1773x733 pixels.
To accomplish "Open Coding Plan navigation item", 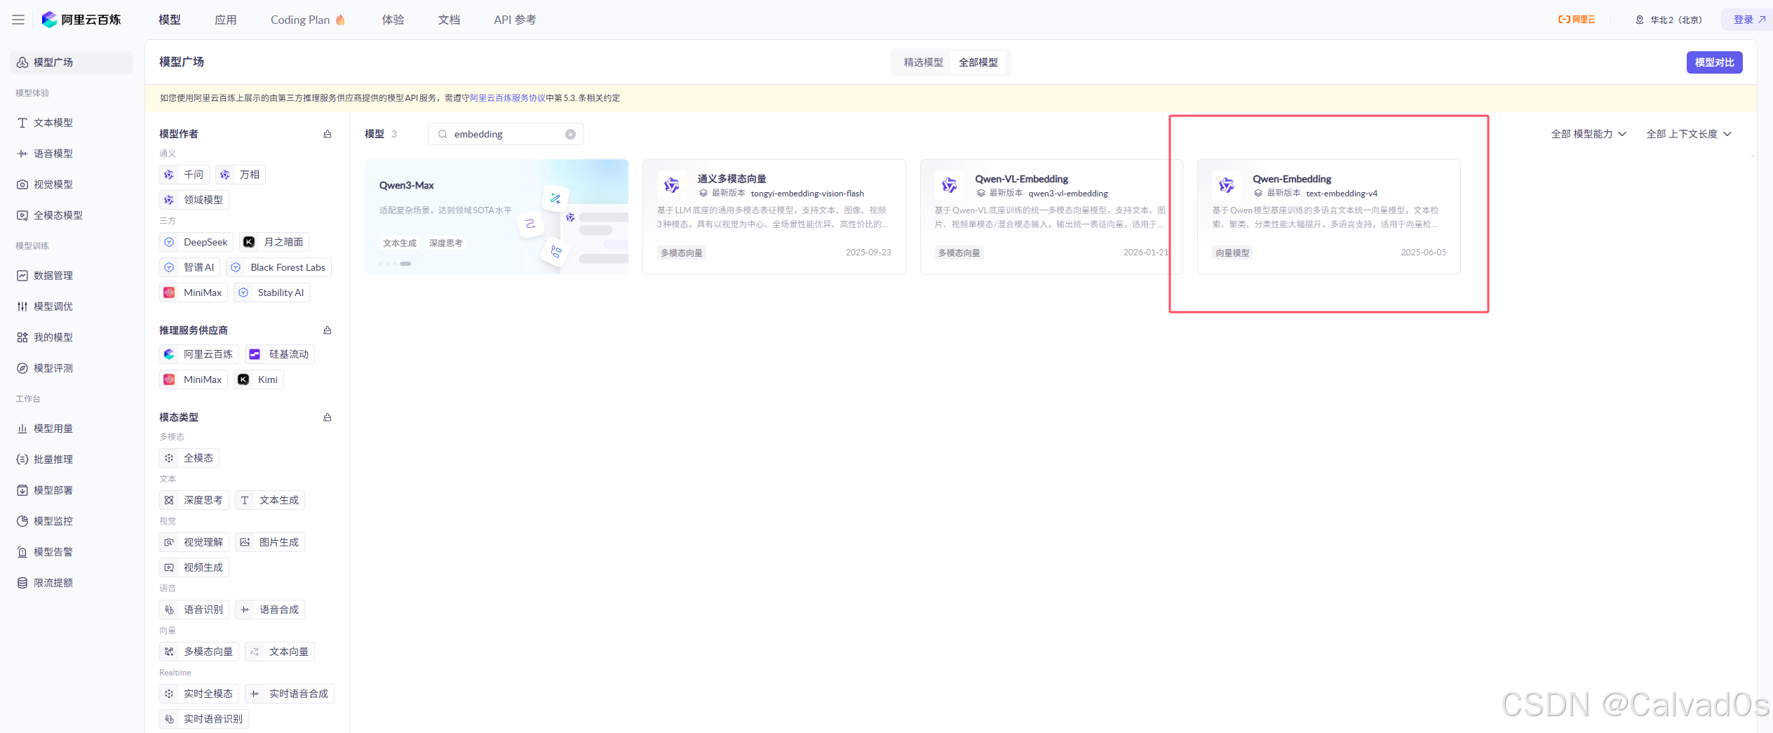I will 308,20.
